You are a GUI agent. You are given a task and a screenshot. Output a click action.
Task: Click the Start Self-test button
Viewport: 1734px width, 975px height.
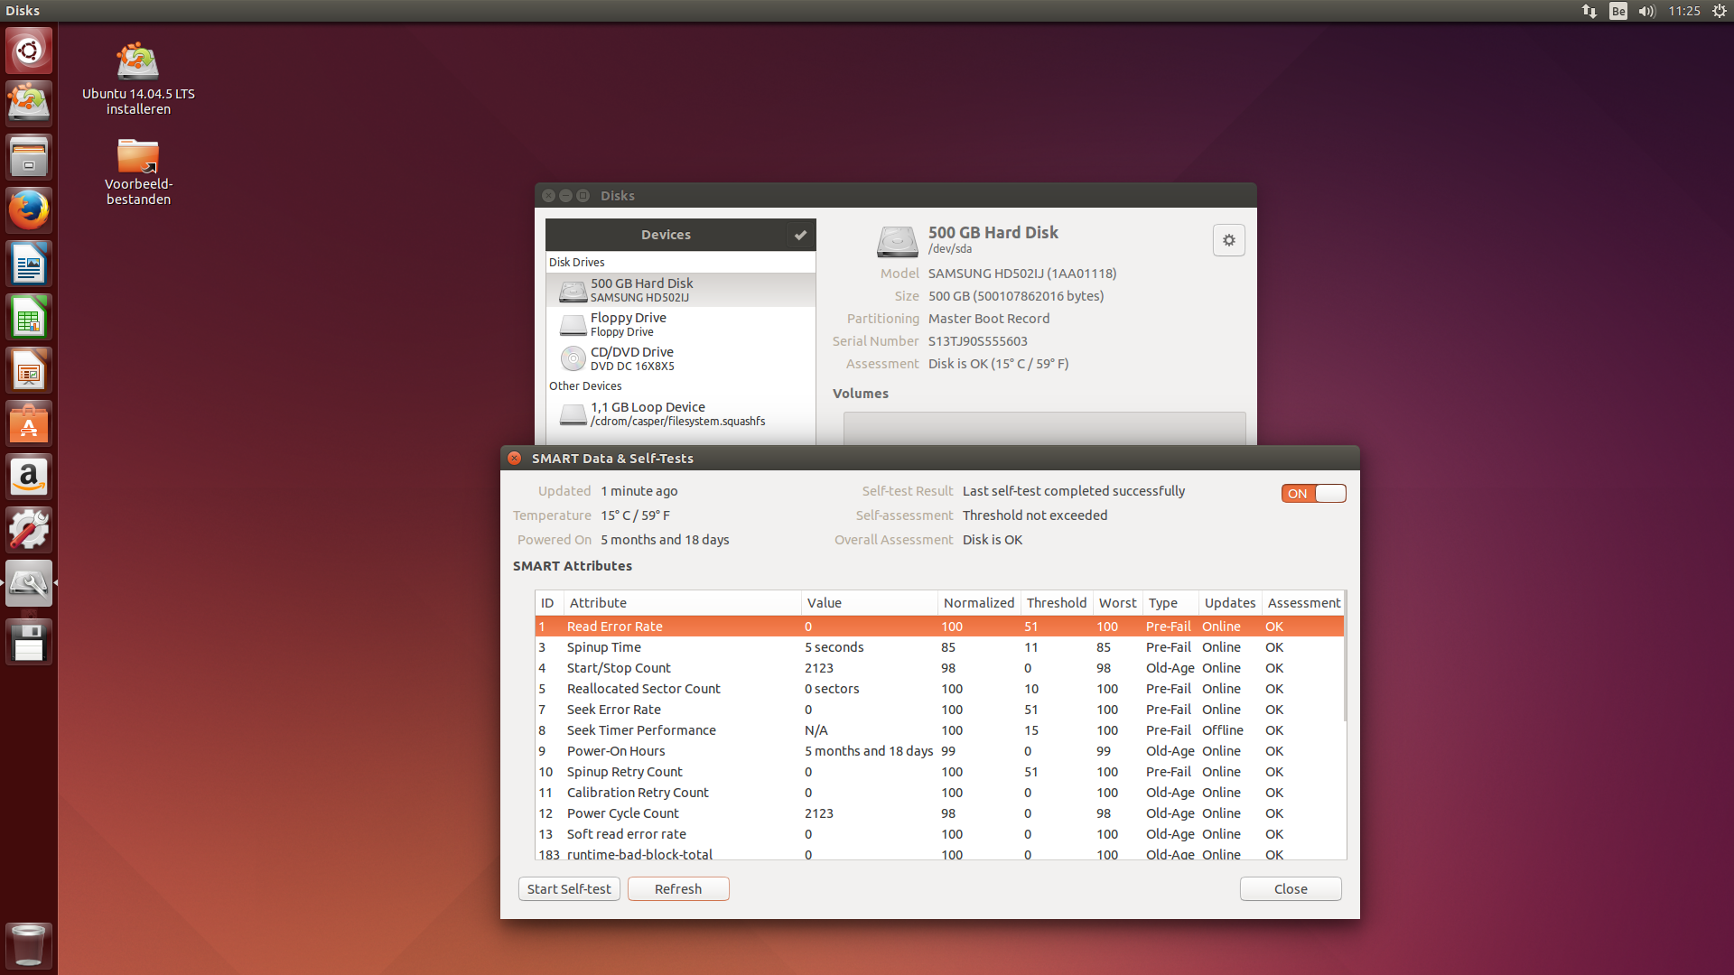[x=569, y=889]
